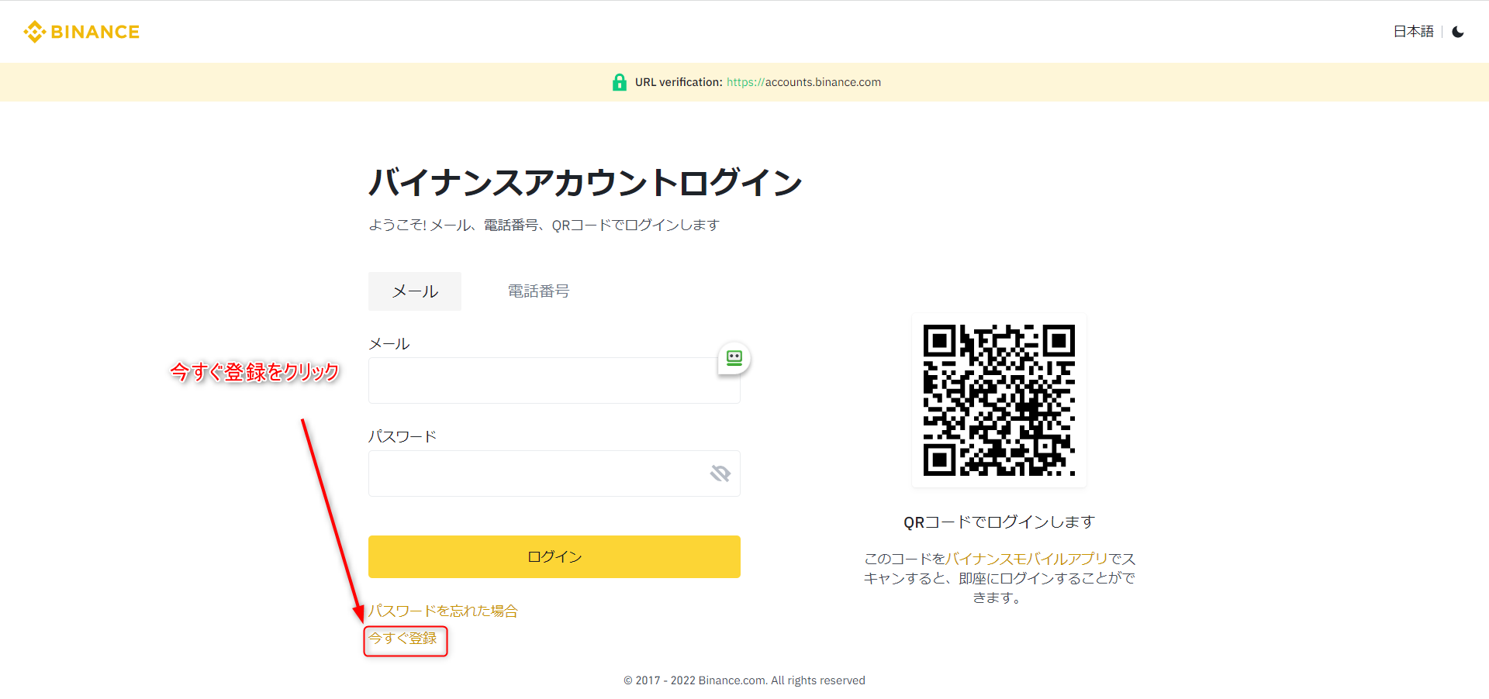The image size is (1489, 699).
Task: Click the accounts.binance.com verification URL
Action: [803, 82]
